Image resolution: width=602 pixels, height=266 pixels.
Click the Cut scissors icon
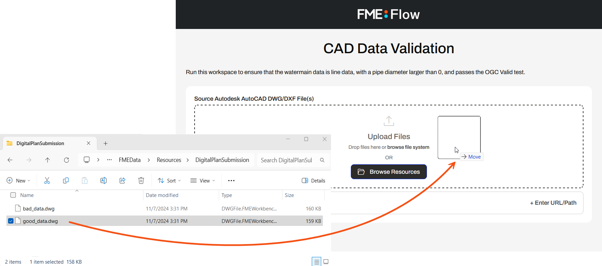(x=47, y=180)
